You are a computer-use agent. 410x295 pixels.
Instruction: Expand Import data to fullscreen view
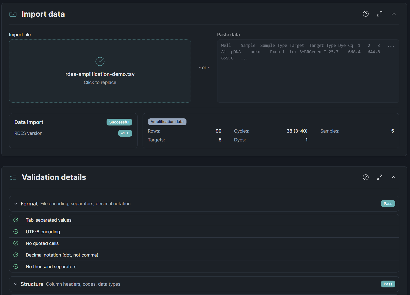(380, 14)
